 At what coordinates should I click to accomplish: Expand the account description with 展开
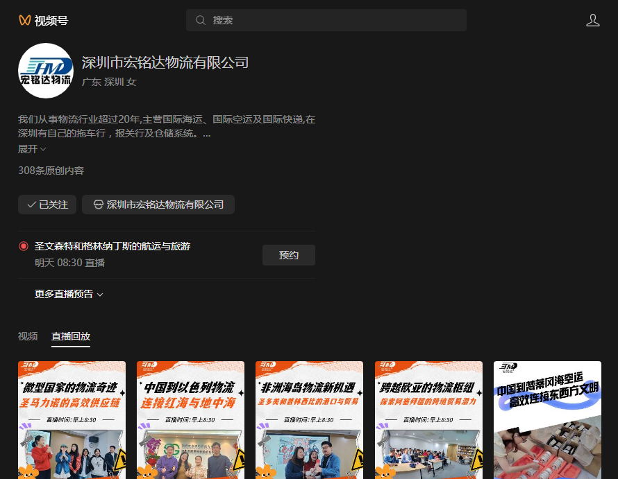click(32, 149)
